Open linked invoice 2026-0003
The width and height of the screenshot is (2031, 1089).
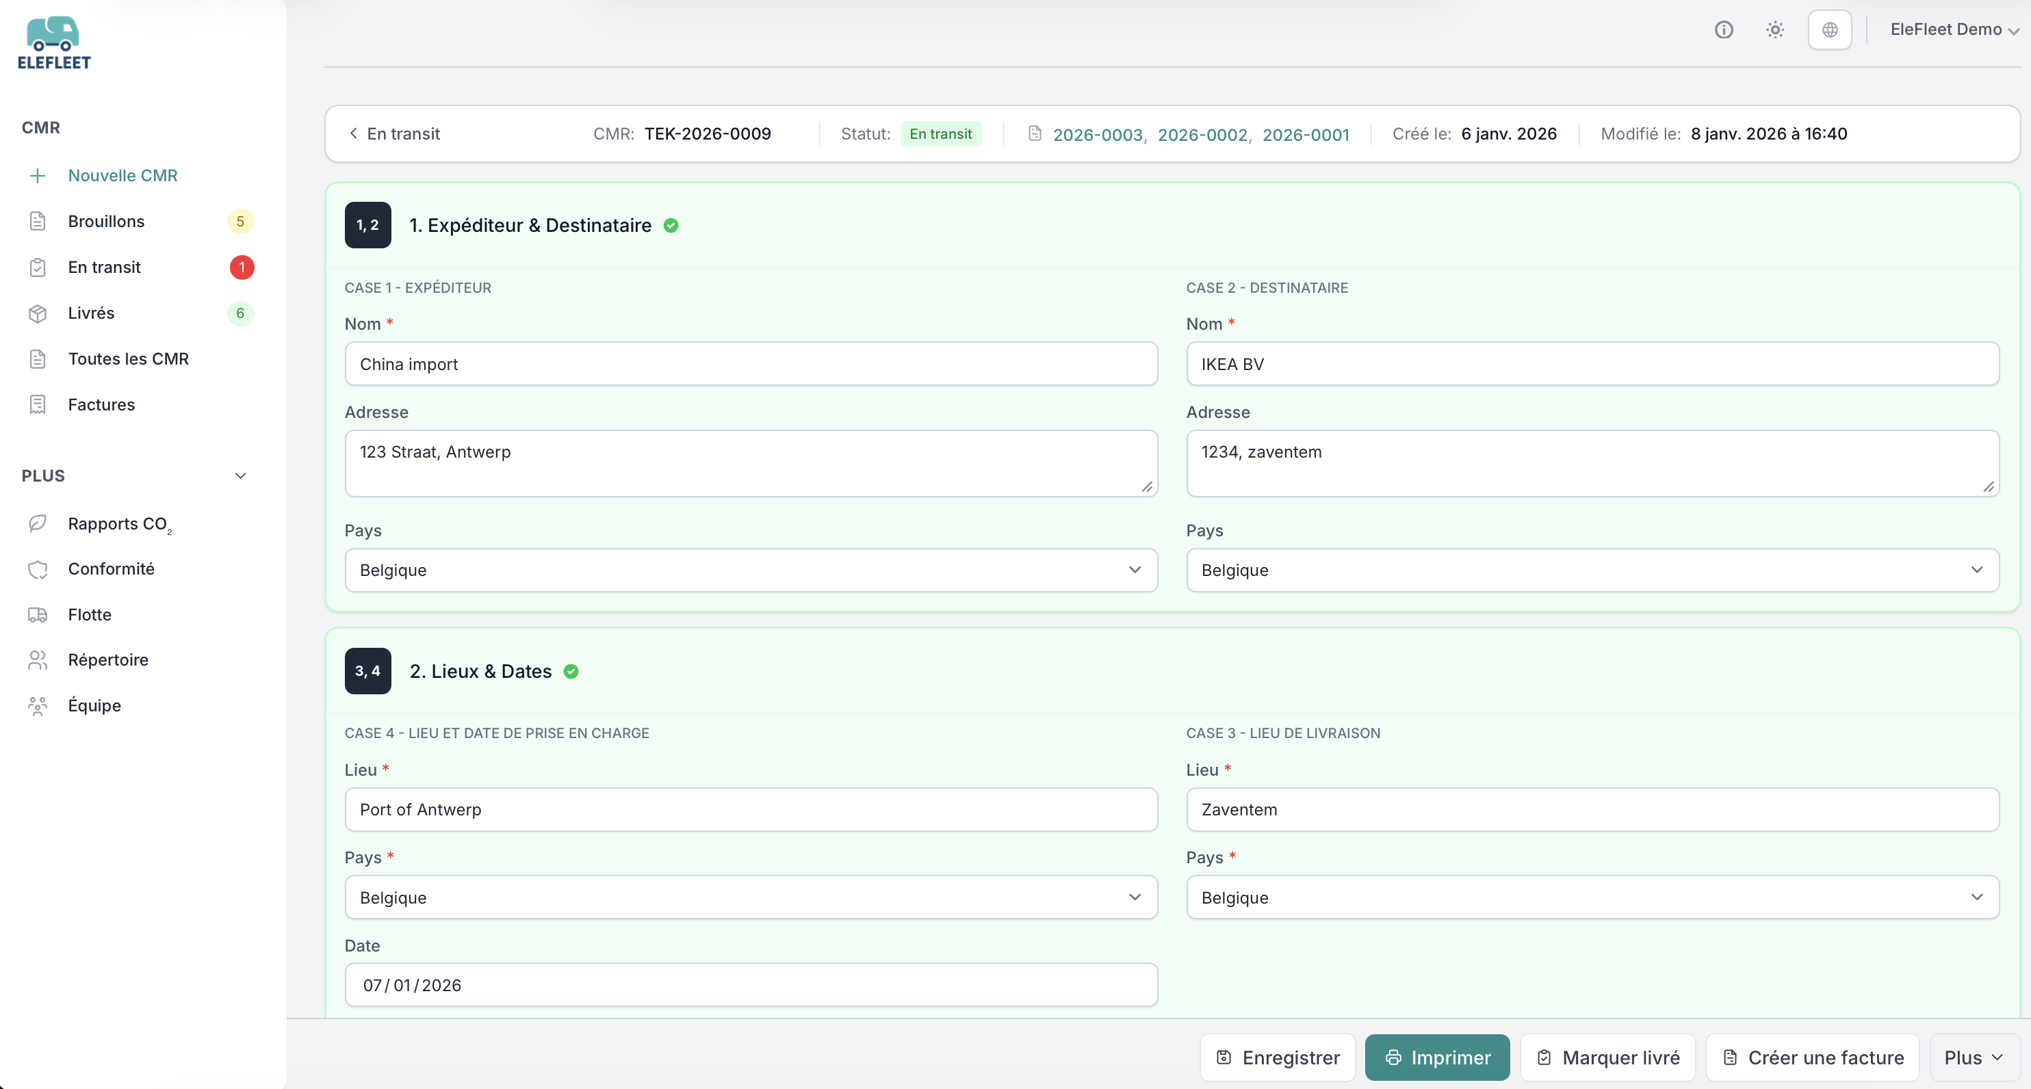click(1097, 135)
